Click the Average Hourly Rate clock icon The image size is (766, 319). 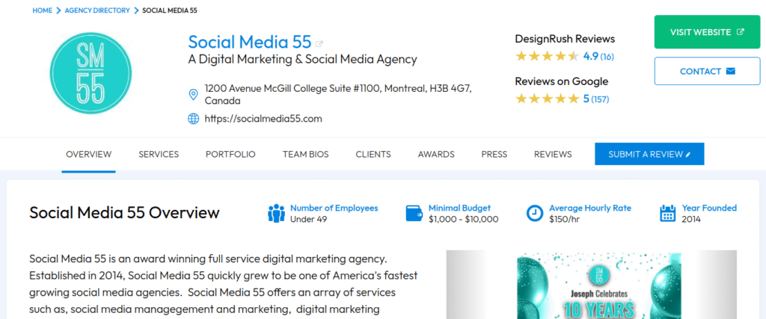coord(534,214)
